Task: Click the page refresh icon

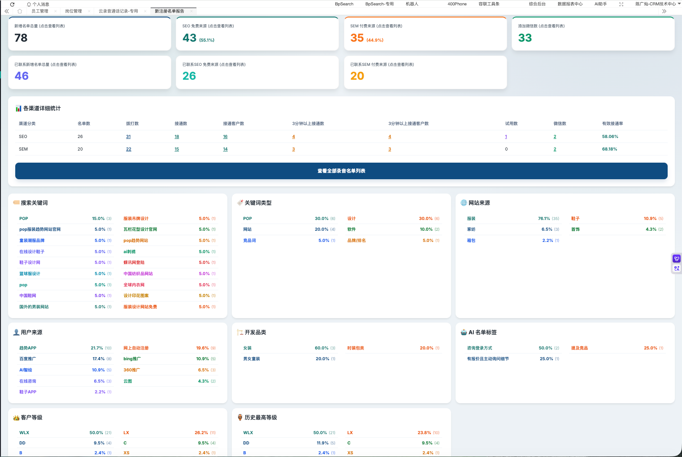Action: [x=12, y=4]
